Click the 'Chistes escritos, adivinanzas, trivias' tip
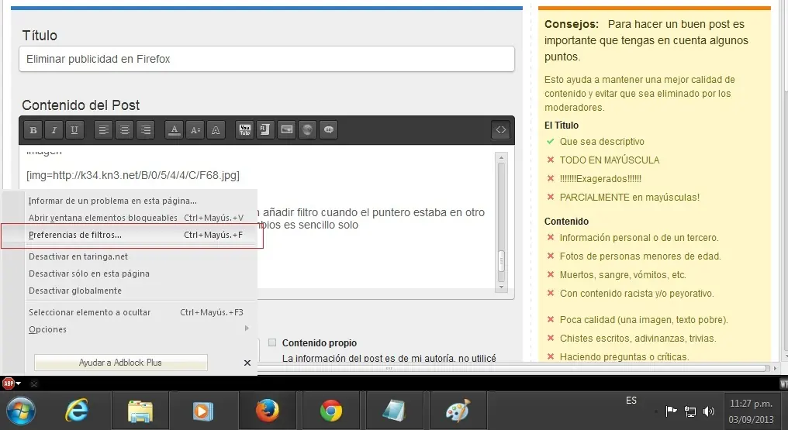This screenshot has width=788, height=430. [638, 338]
